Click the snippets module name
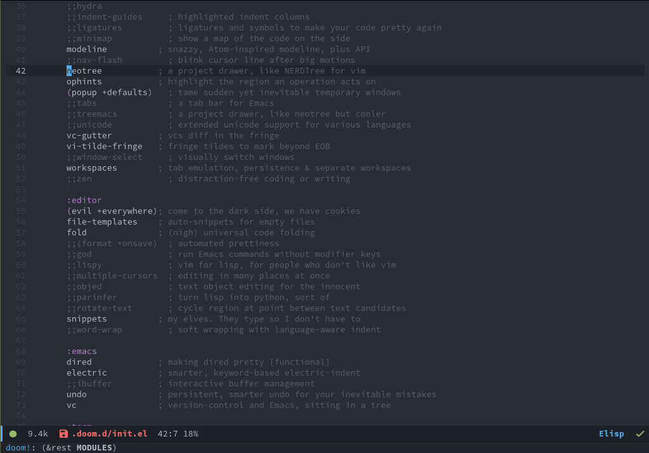 [87, 319]
